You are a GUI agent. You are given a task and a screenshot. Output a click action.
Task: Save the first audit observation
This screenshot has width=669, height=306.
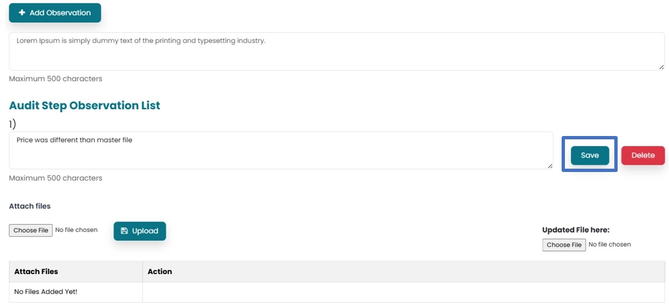pyautogui.click(x=590, y=155)
